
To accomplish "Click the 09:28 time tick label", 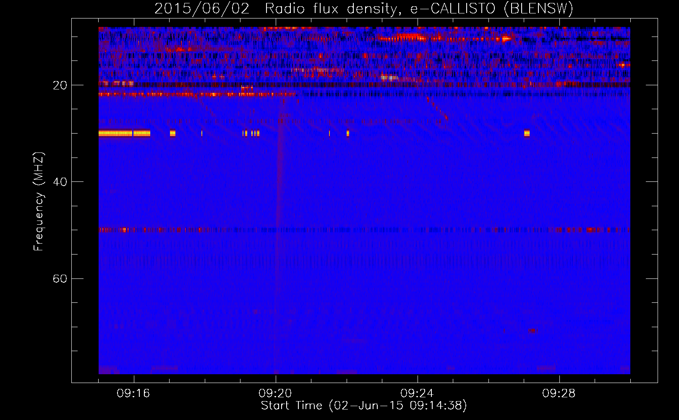I will [x=559, y=394].
